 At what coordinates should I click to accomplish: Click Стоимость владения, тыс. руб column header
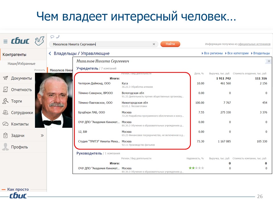[250, 74]
